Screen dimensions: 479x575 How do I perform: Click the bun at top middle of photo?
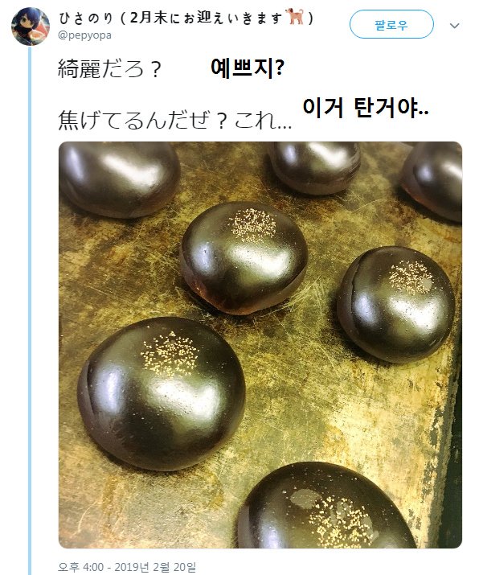pyautogui.click(x=314, y=167)
